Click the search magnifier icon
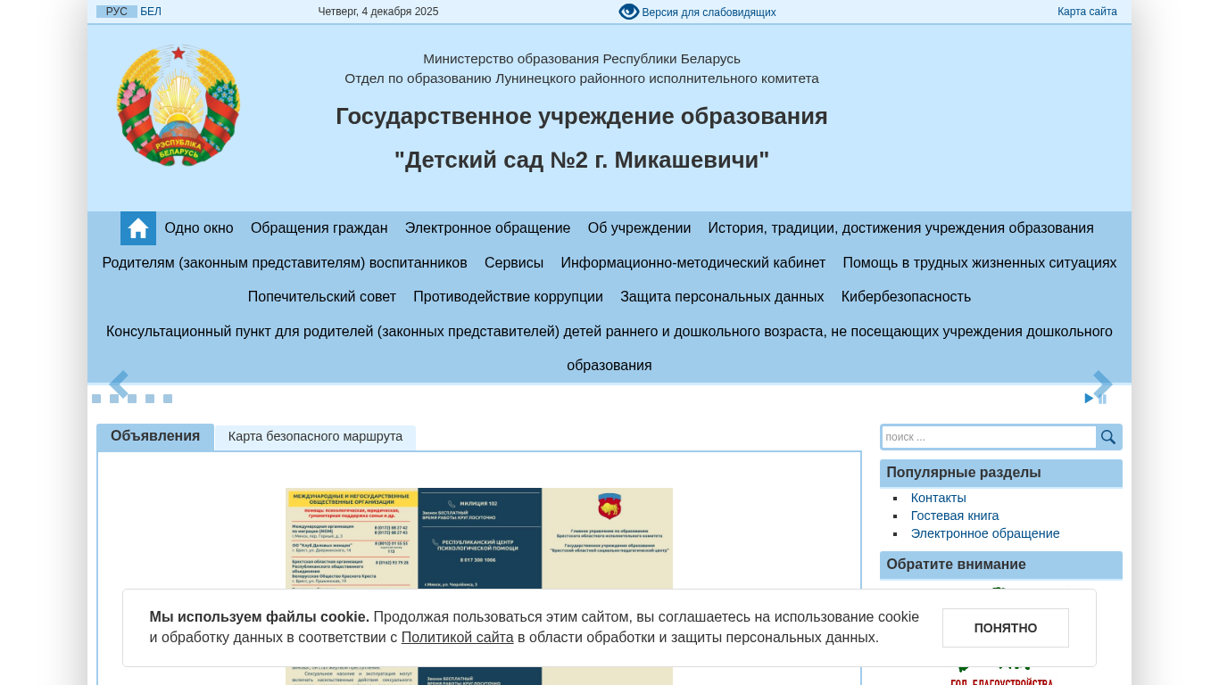The width and height of the screenshot is (1219, 685). click(1108, 437)
